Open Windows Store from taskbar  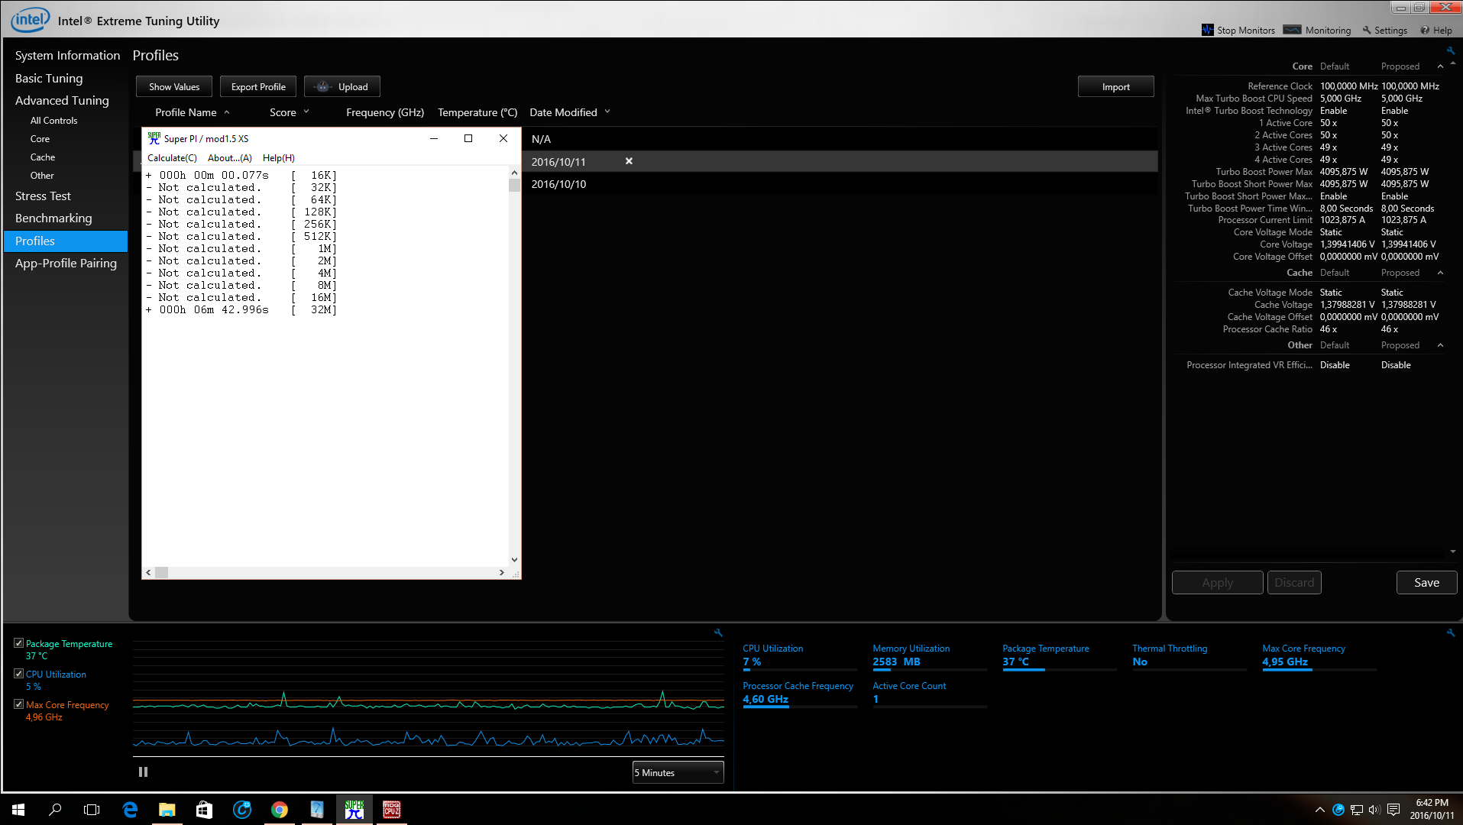pyautogui.click(x=204, y=810)
